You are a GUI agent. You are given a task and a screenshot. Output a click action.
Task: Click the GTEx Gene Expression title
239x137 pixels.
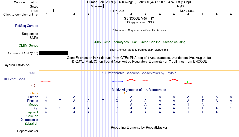pos(139,58)
